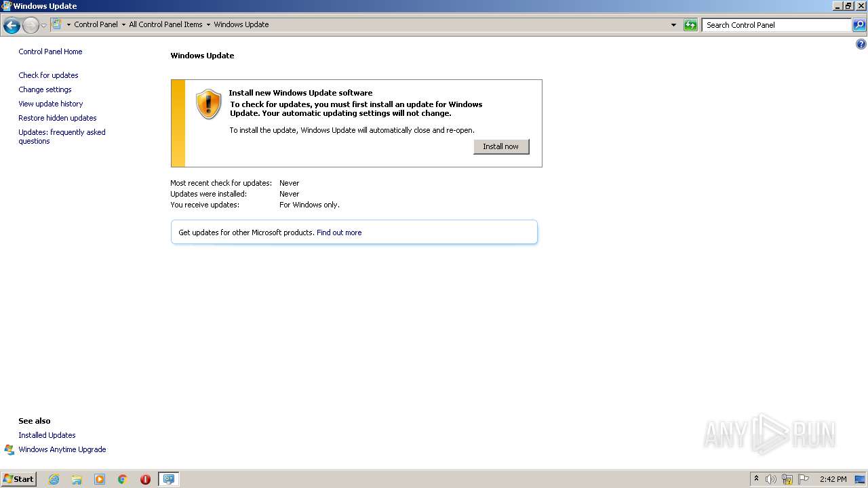Open the Action Center flag icon
The width and height of the screenshot is (868, 488).
tap(804, 479)
